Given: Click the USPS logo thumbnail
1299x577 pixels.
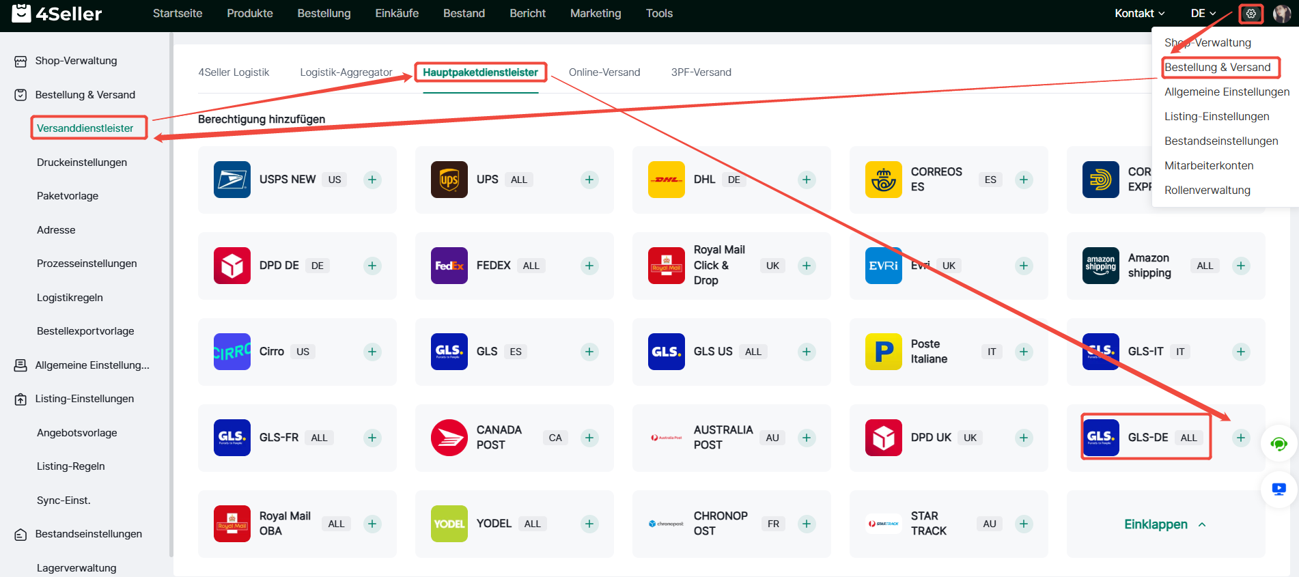Looking at the screenshot, I should click(232, 180).
